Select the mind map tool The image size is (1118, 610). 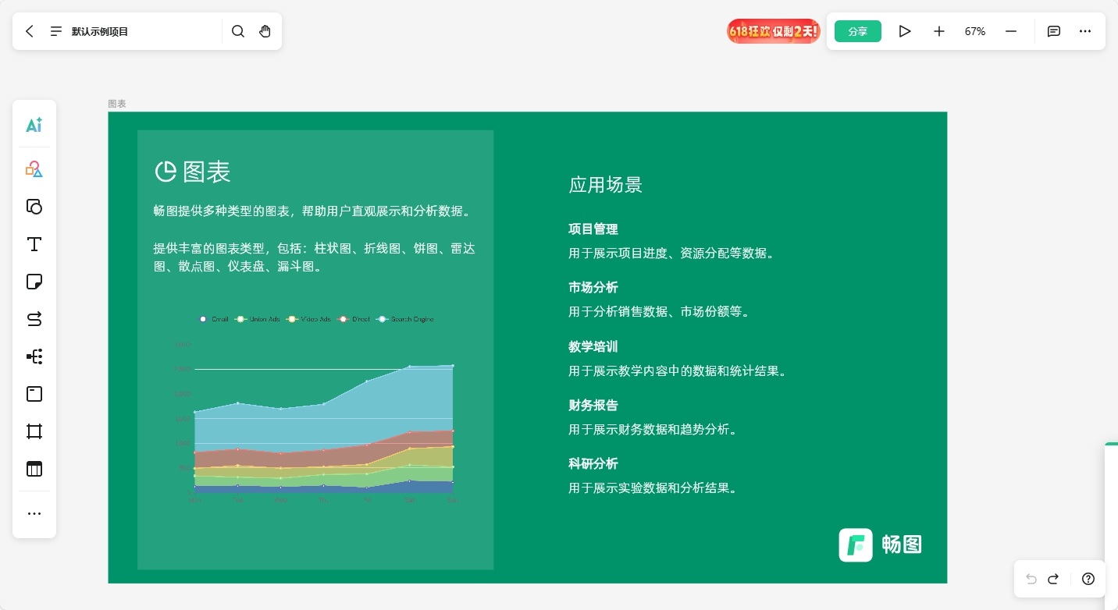[x=34, y=356]
